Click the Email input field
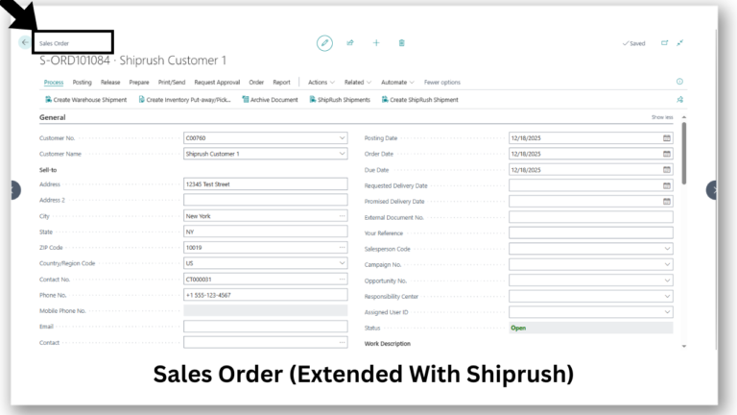Image resolution: width=737 pixels, height=415 pixels. 266,327
